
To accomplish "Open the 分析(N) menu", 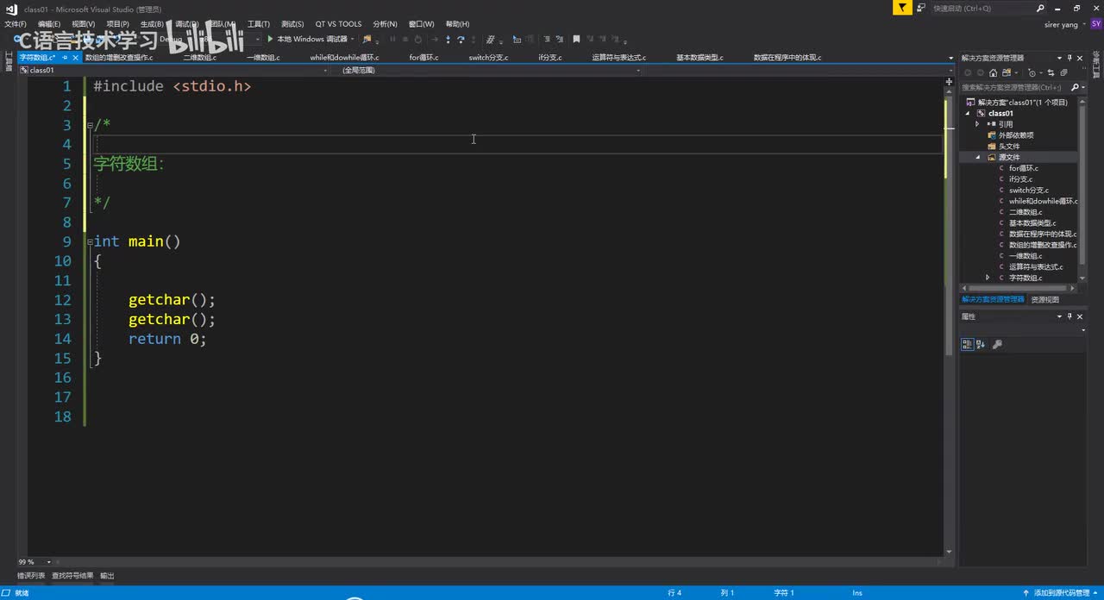I will click(385, 24).
